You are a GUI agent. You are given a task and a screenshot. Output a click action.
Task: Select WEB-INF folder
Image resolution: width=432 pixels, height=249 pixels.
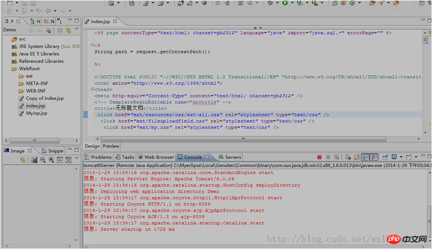click(x=32, y=91)
